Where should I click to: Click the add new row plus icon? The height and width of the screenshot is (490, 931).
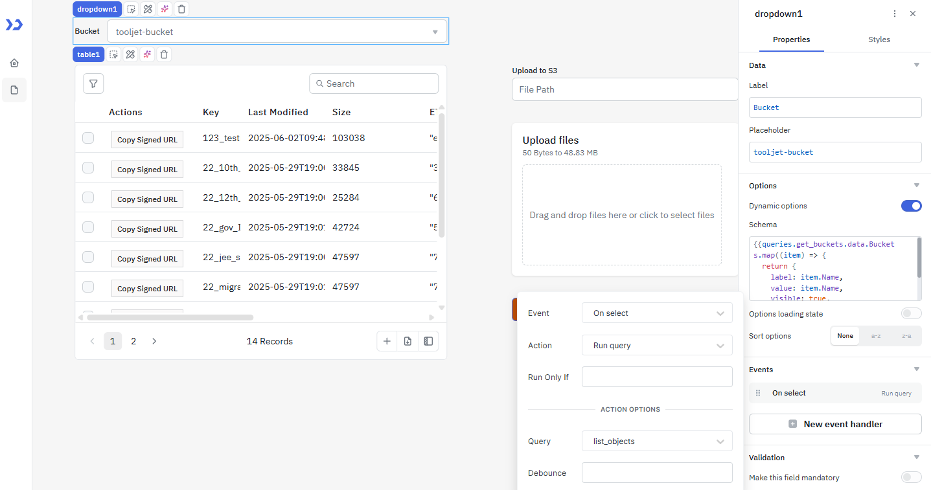point(387,341)
